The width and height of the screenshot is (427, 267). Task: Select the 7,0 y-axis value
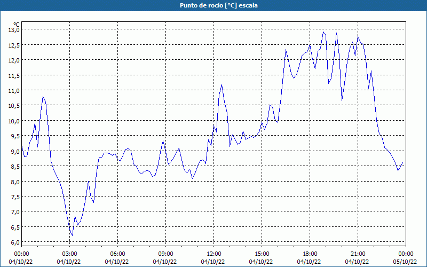point(15,212)
